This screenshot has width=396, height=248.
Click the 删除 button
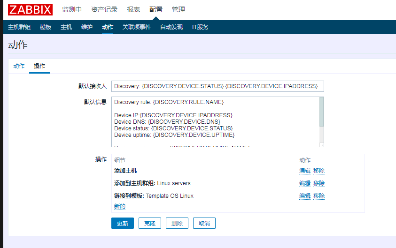coord(177,223)
